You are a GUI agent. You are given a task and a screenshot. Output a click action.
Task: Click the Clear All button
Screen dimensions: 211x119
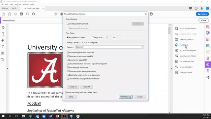point(87,87)
